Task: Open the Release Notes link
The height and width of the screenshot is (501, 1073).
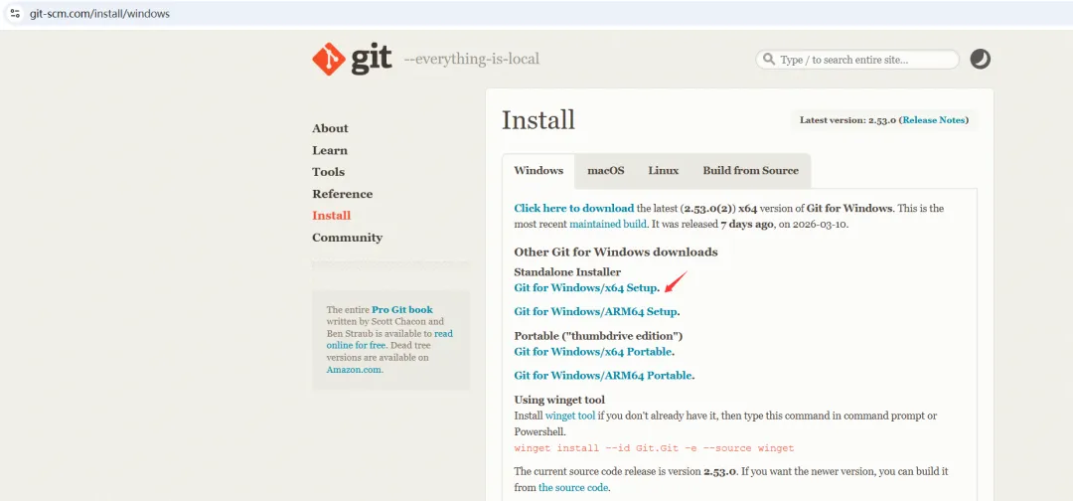Action: pyautogui.click(x=933, y=119)
